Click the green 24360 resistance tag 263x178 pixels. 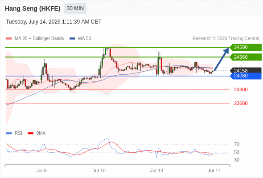(246, 57)
